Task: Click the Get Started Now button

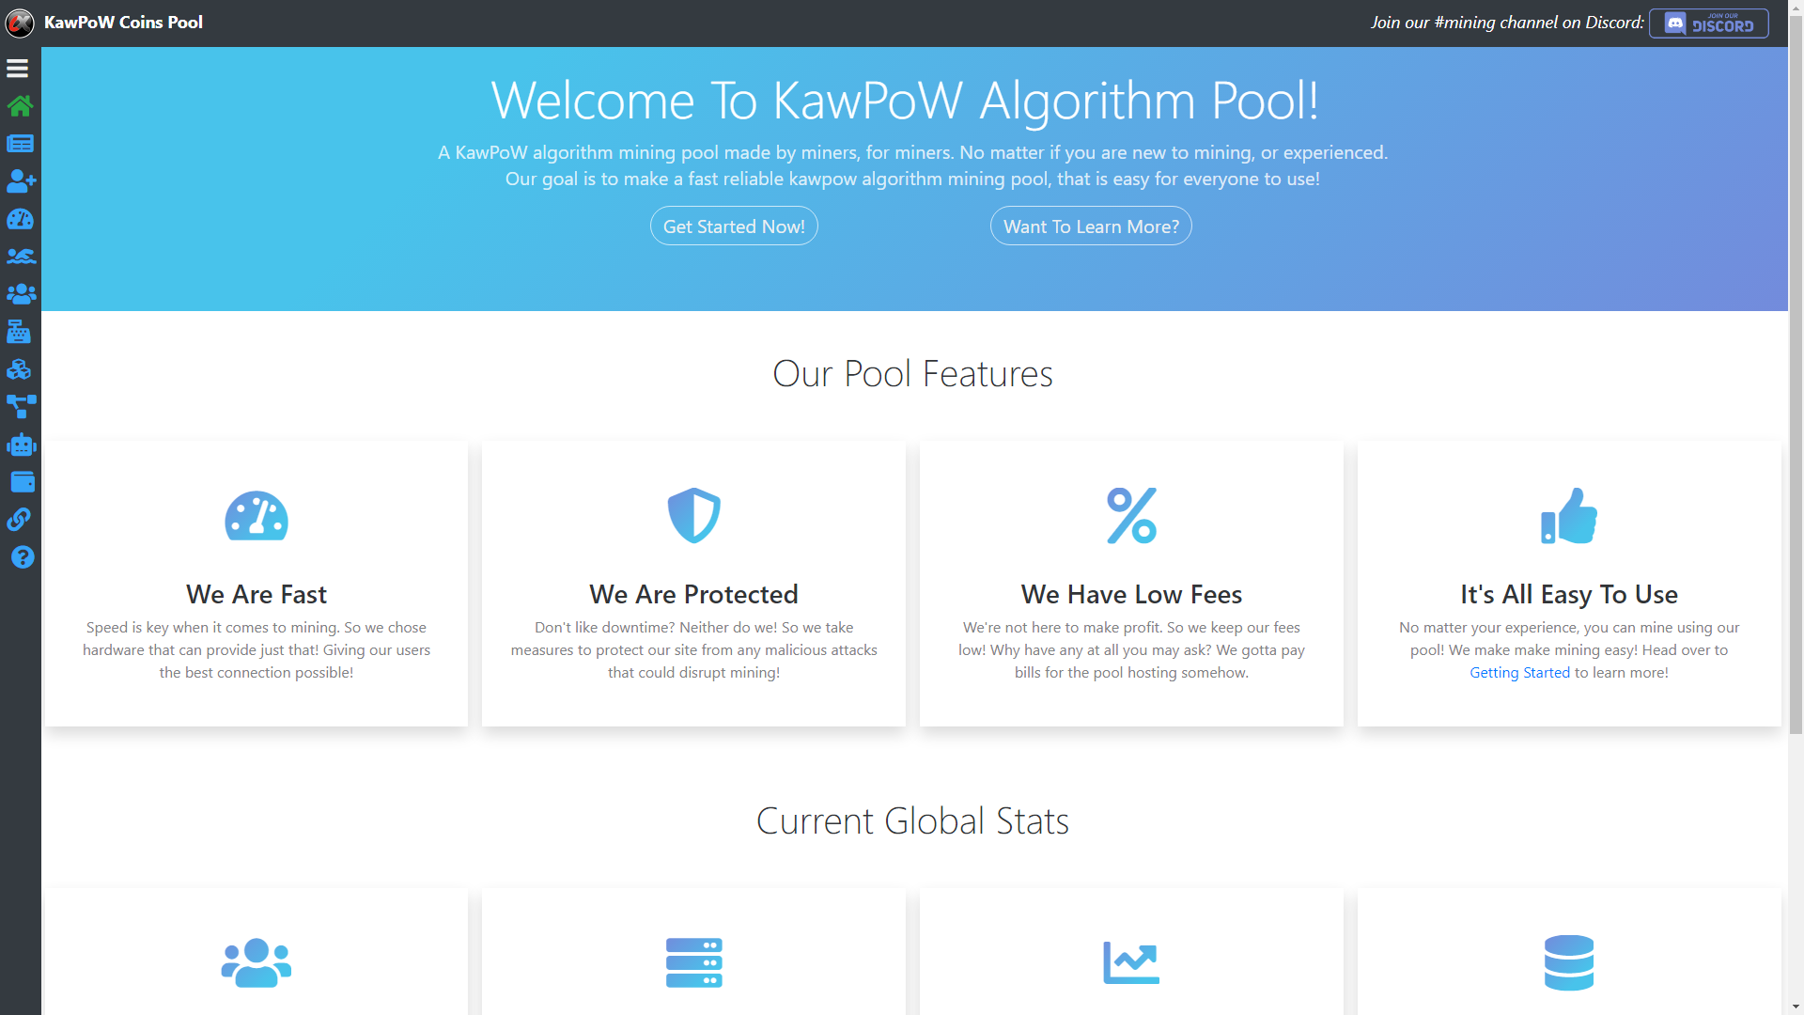Action: point(734,226)
